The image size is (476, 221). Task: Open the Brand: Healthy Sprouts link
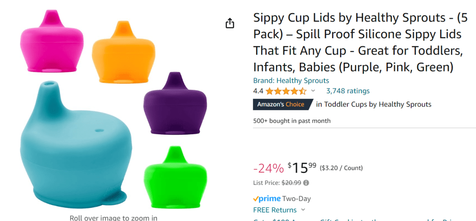point(291,80)
